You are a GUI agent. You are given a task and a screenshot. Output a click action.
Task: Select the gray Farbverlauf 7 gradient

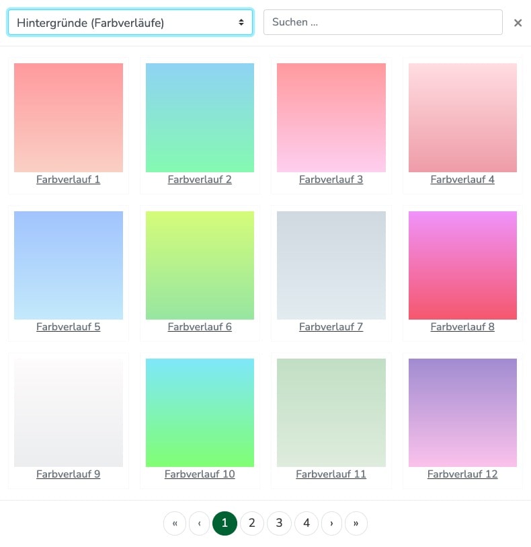[x=331, y=264]
